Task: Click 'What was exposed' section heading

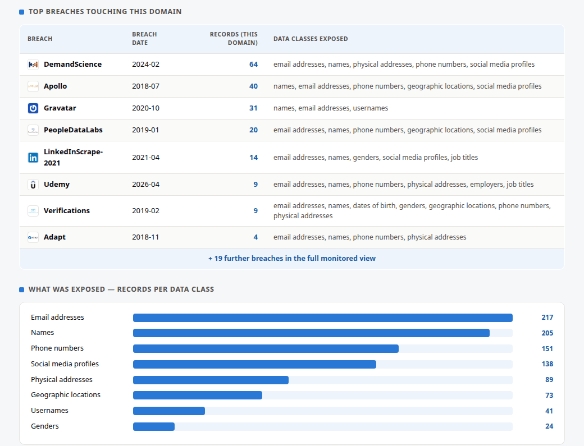Action: pyautogui.click(x=121, y=289)
